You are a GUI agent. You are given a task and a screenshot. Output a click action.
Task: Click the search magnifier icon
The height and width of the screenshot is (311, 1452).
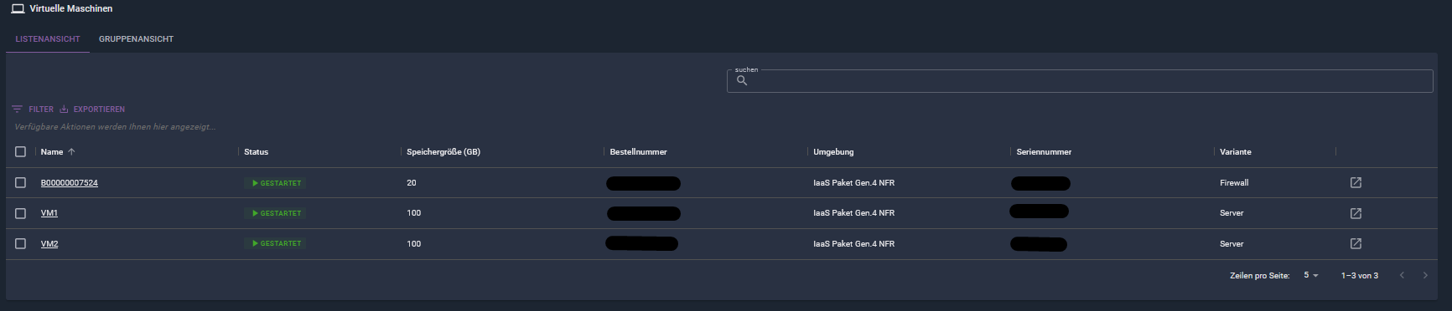[x=742, y=80]
